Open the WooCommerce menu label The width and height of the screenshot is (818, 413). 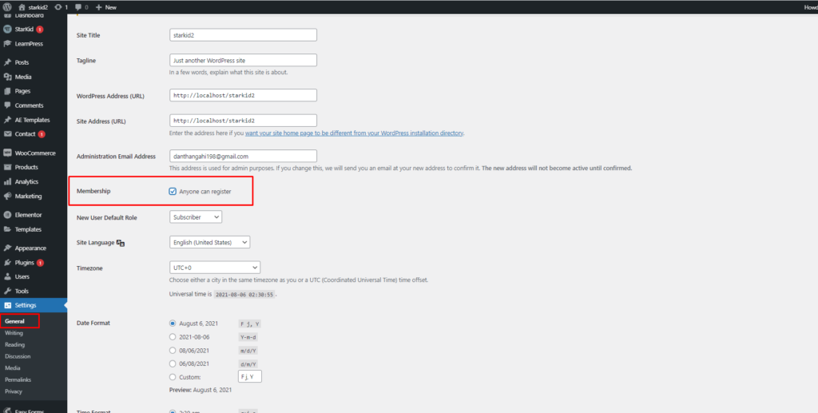point(35,153)
